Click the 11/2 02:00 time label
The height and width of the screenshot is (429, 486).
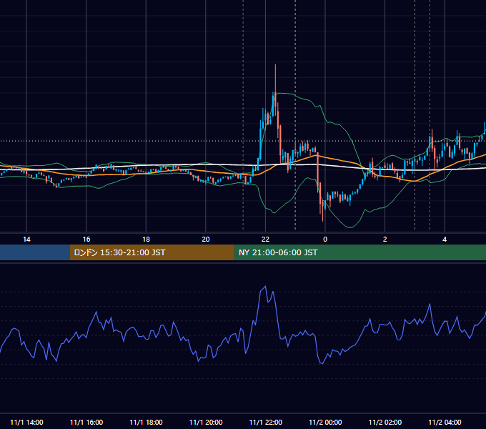point(385,422)
